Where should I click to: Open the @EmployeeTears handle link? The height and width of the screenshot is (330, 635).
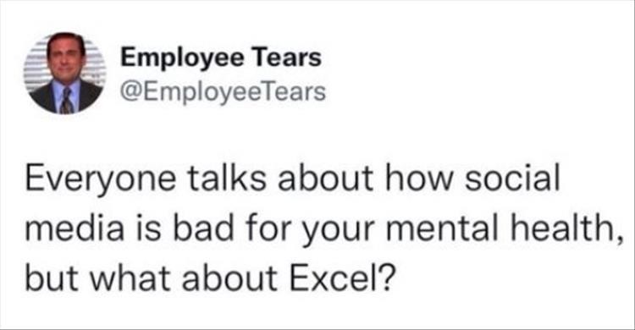[x=224, y=92]
